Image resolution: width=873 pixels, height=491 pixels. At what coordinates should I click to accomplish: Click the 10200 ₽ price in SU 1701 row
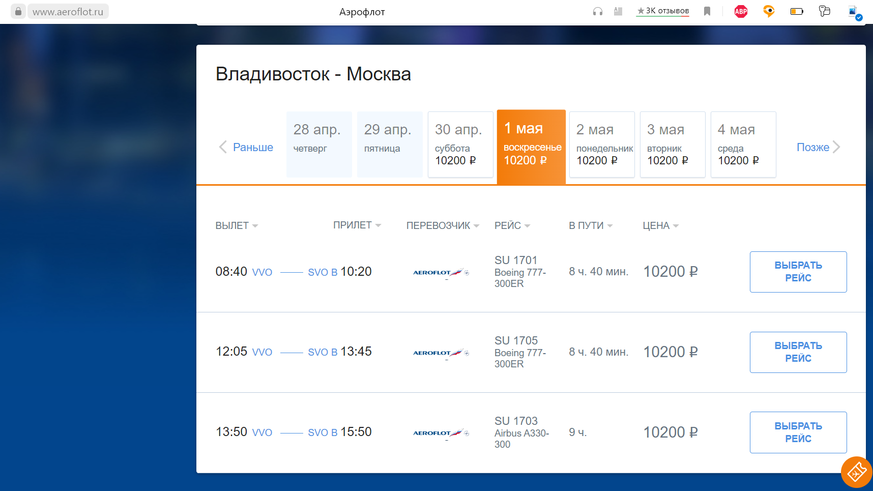671,272
